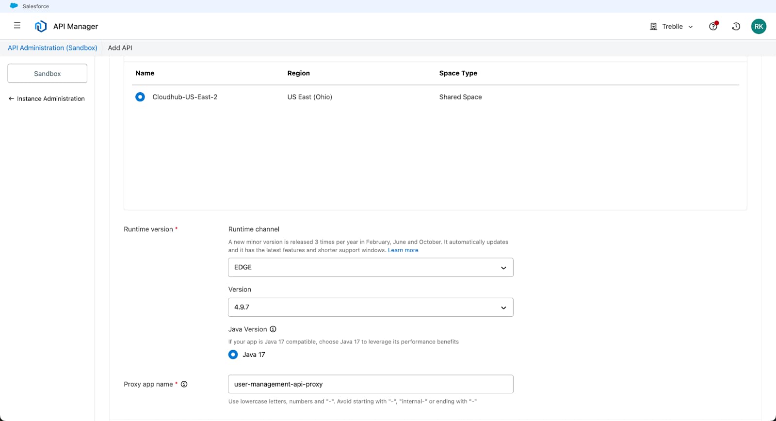Click the Shared Space cell
Image resolution: width=776 pixels, height=421 pixels.
point(461,97)
